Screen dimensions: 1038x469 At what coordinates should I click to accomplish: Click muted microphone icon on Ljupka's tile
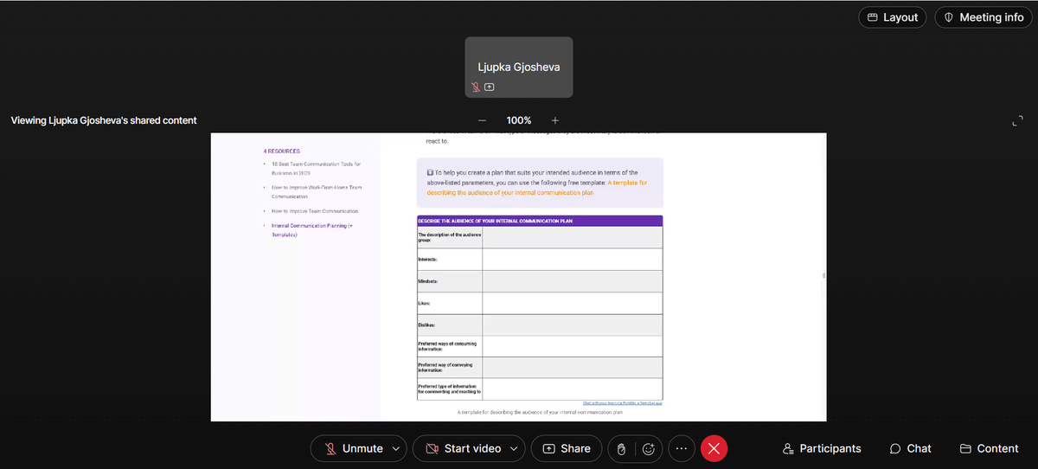click(475, 87)
